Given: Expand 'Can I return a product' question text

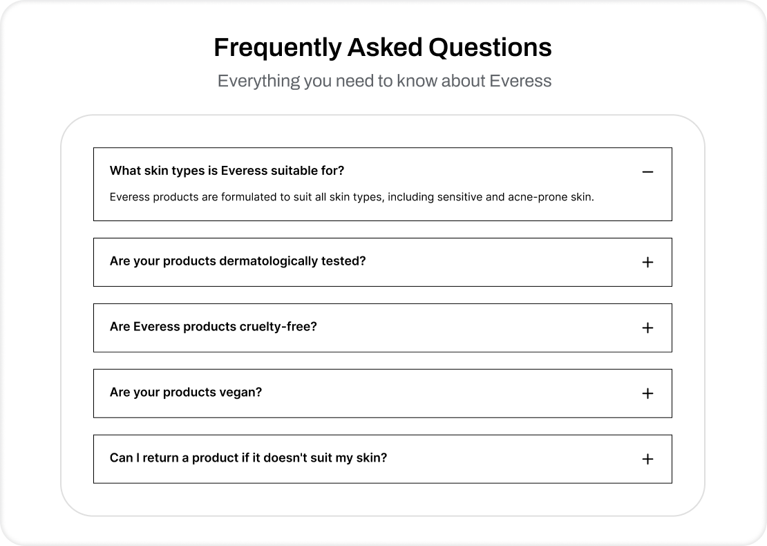Looking at the screenshot, I should tap(248, 458).
